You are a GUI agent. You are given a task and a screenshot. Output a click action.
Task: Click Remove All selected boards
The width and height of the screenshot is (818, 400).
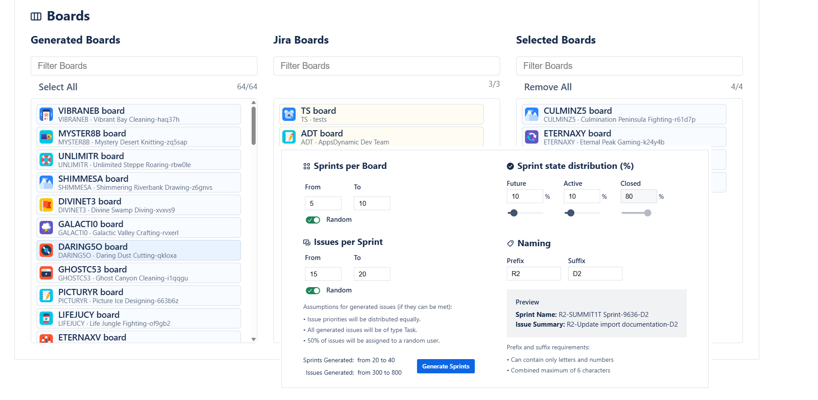click(548, 87)
